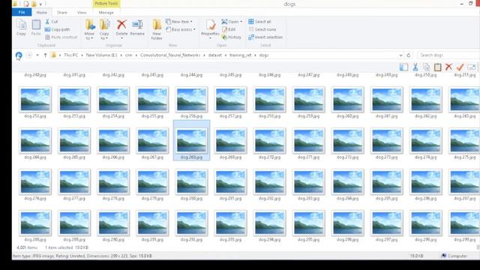Expand the Easy access dropdown
Screen dimensions: 480x270
pos(194,29)
